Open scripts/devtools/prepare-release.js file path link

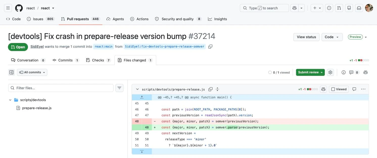[x=173, y=89]
